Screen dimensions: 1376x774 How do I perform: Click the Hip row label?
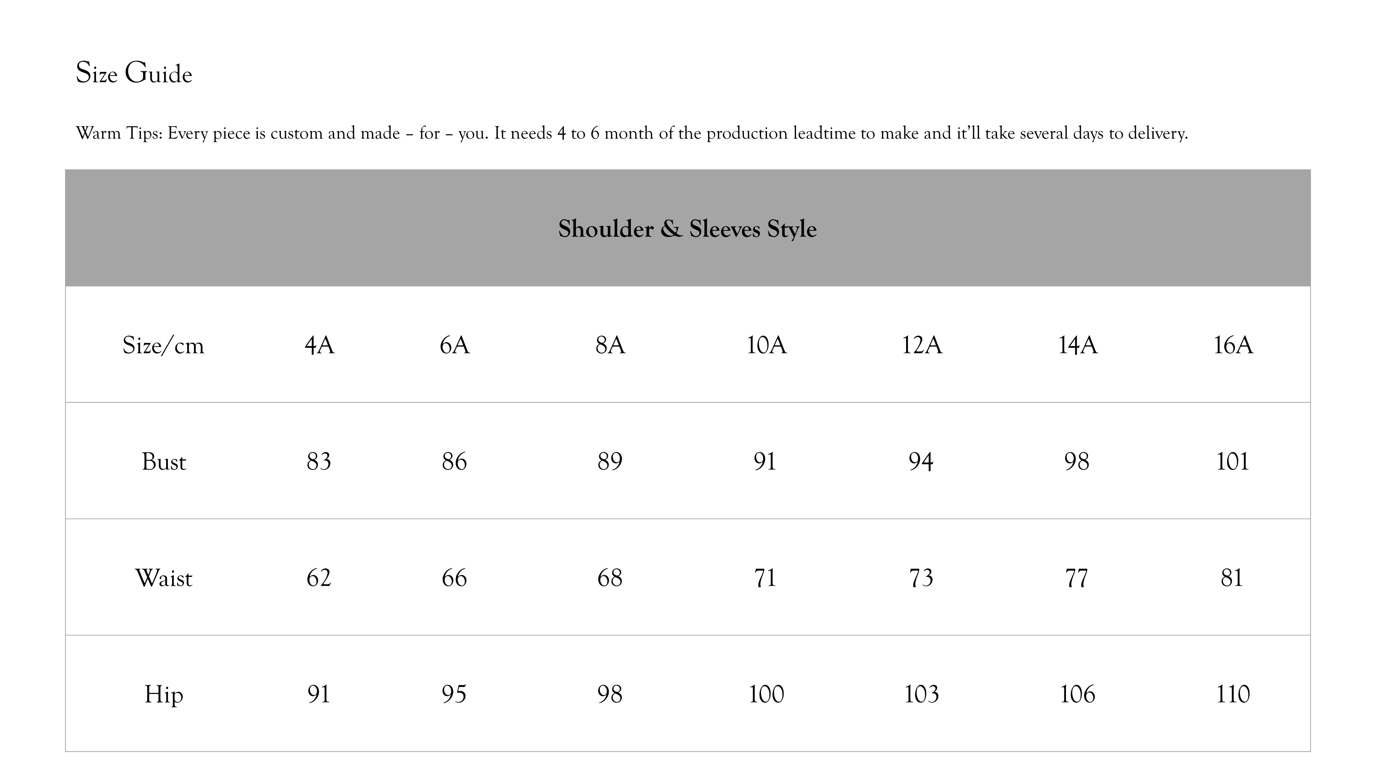pos(163,695)
